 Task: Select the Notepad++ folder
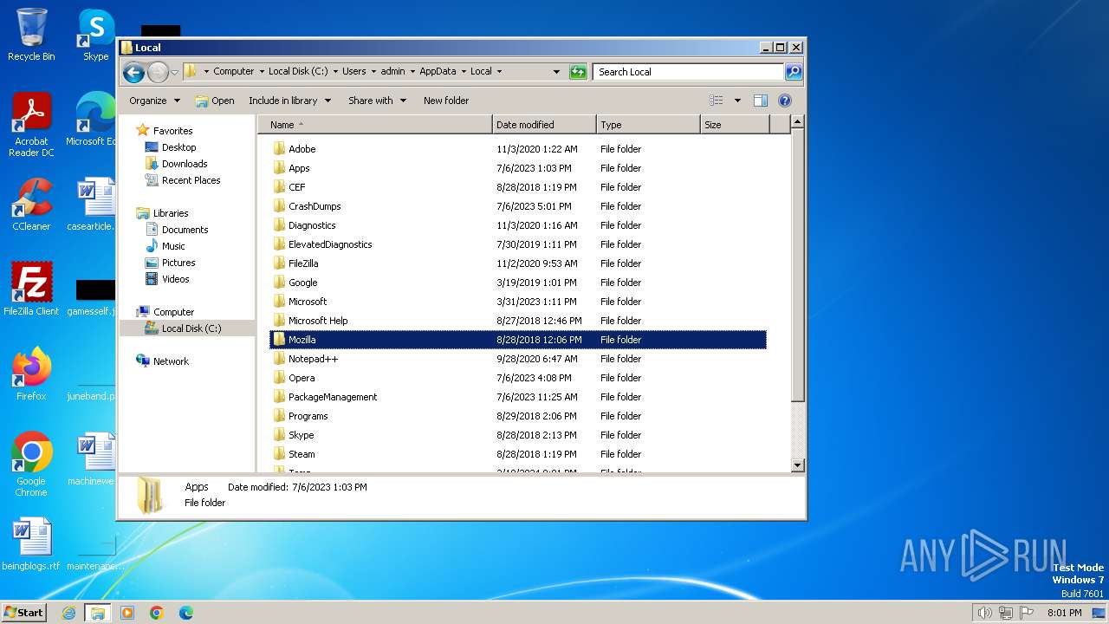coord(518,359)
